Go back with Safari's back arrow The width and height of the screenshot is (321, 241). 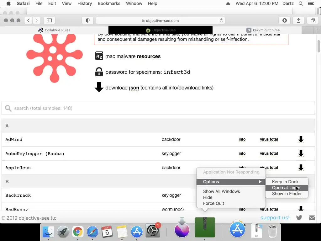tap(29, 20)
